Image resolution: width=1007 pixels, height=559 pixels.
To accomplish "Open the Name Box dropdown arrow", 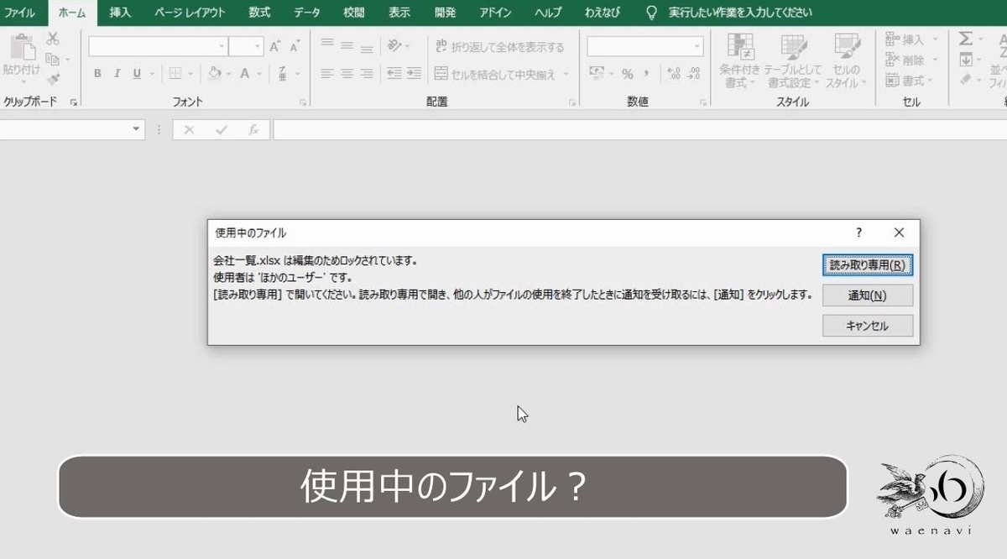I will tap(136, 129).
